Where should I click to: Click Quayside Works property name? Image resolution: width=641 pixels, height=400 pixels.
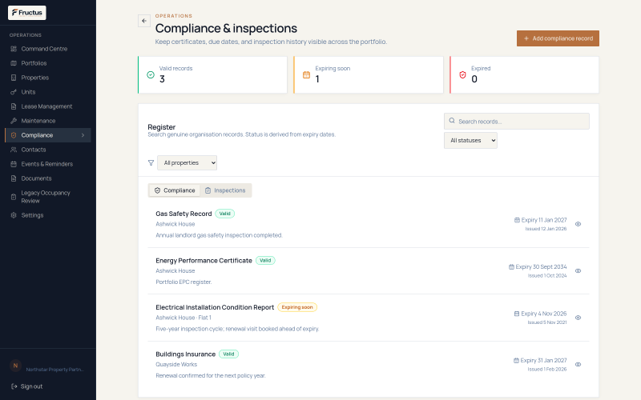[x=176, y=365]
